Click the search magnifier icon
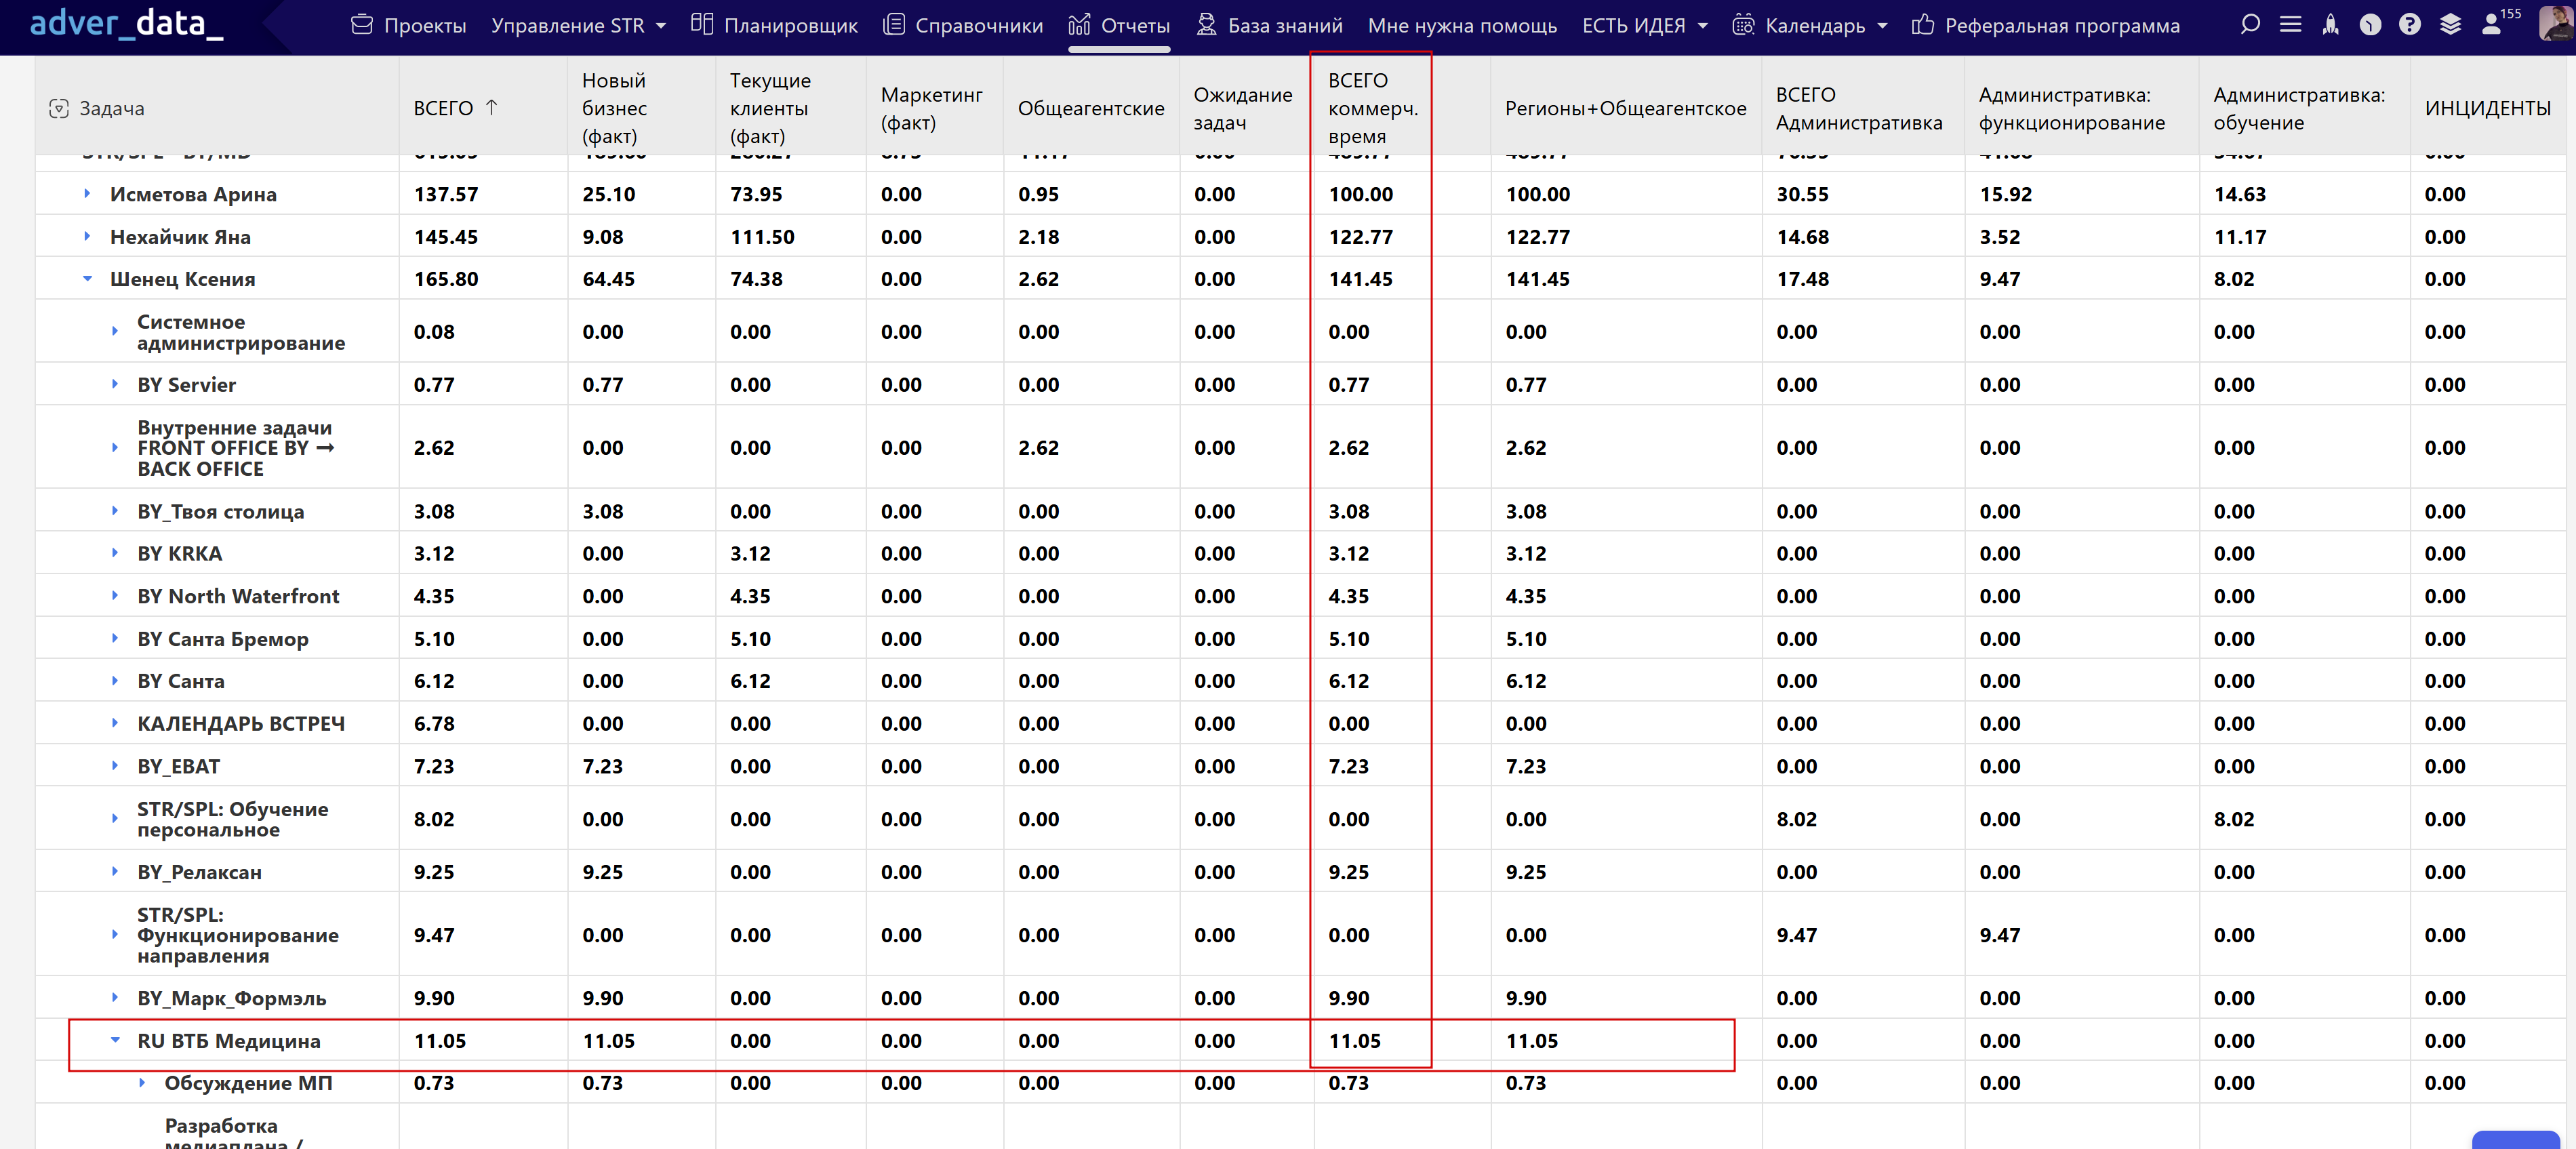This screenshot has height=1149, width=2576. click(x=2250, y=25)
